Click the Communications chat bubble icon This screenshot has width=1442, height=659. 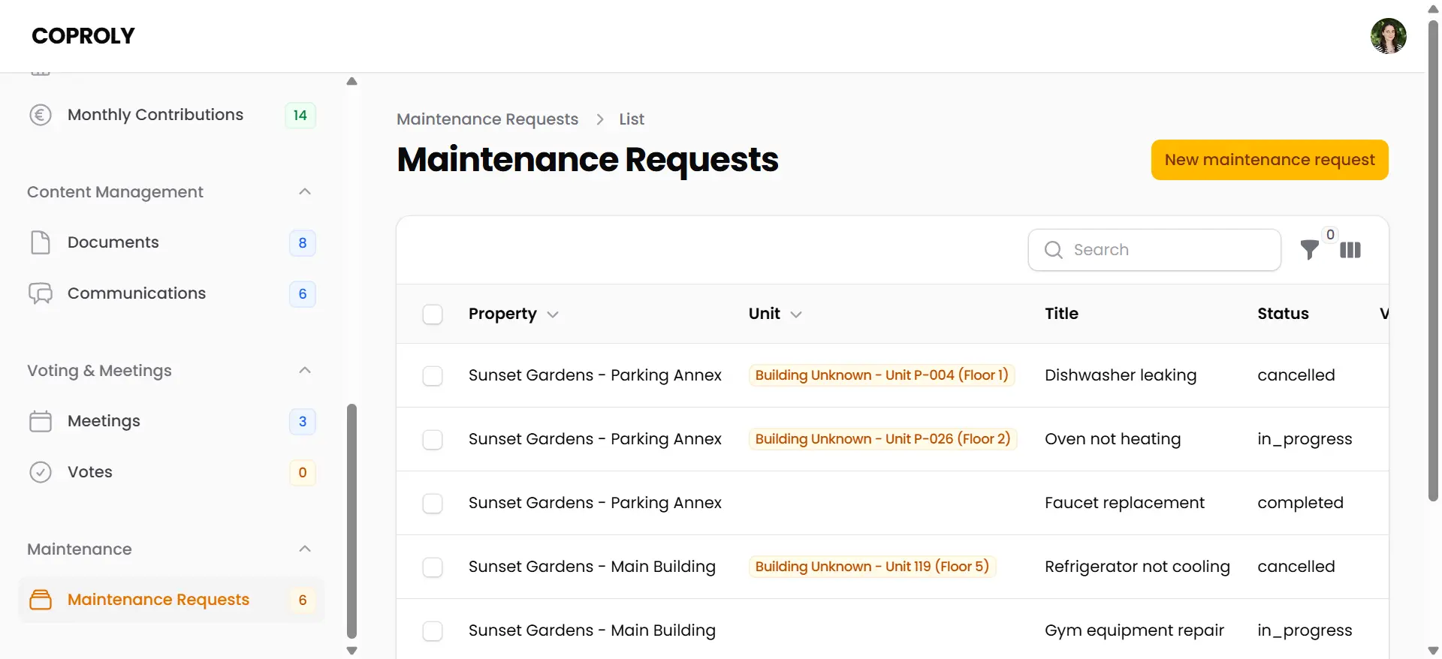pyautogui.click(x=41, y=293)
